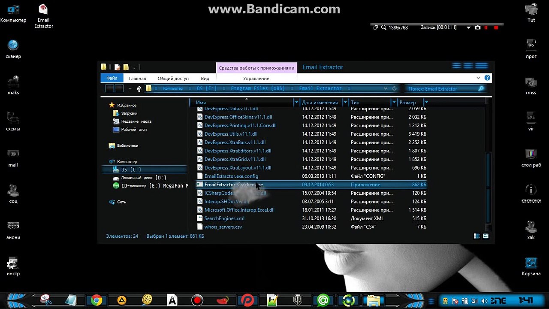Open the green sync arrows taskbar icon
The width and height of the screenshot is (549, 309).
pos(348,300)
